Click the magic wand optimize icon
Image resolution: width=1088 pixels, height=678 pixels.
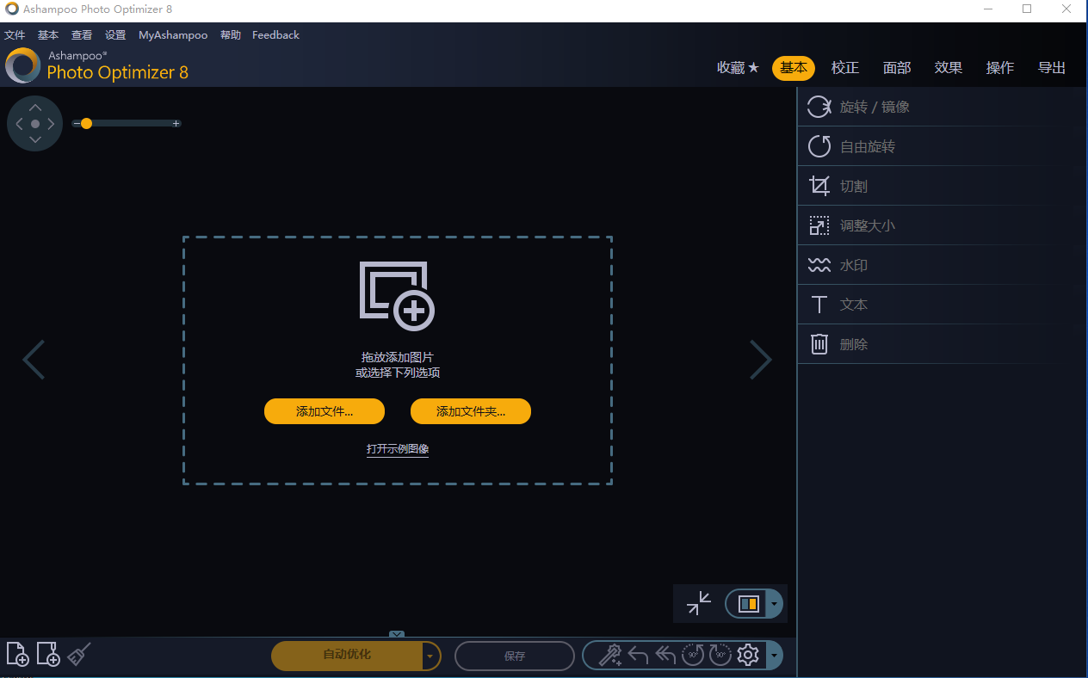click(x=609, y=656)
